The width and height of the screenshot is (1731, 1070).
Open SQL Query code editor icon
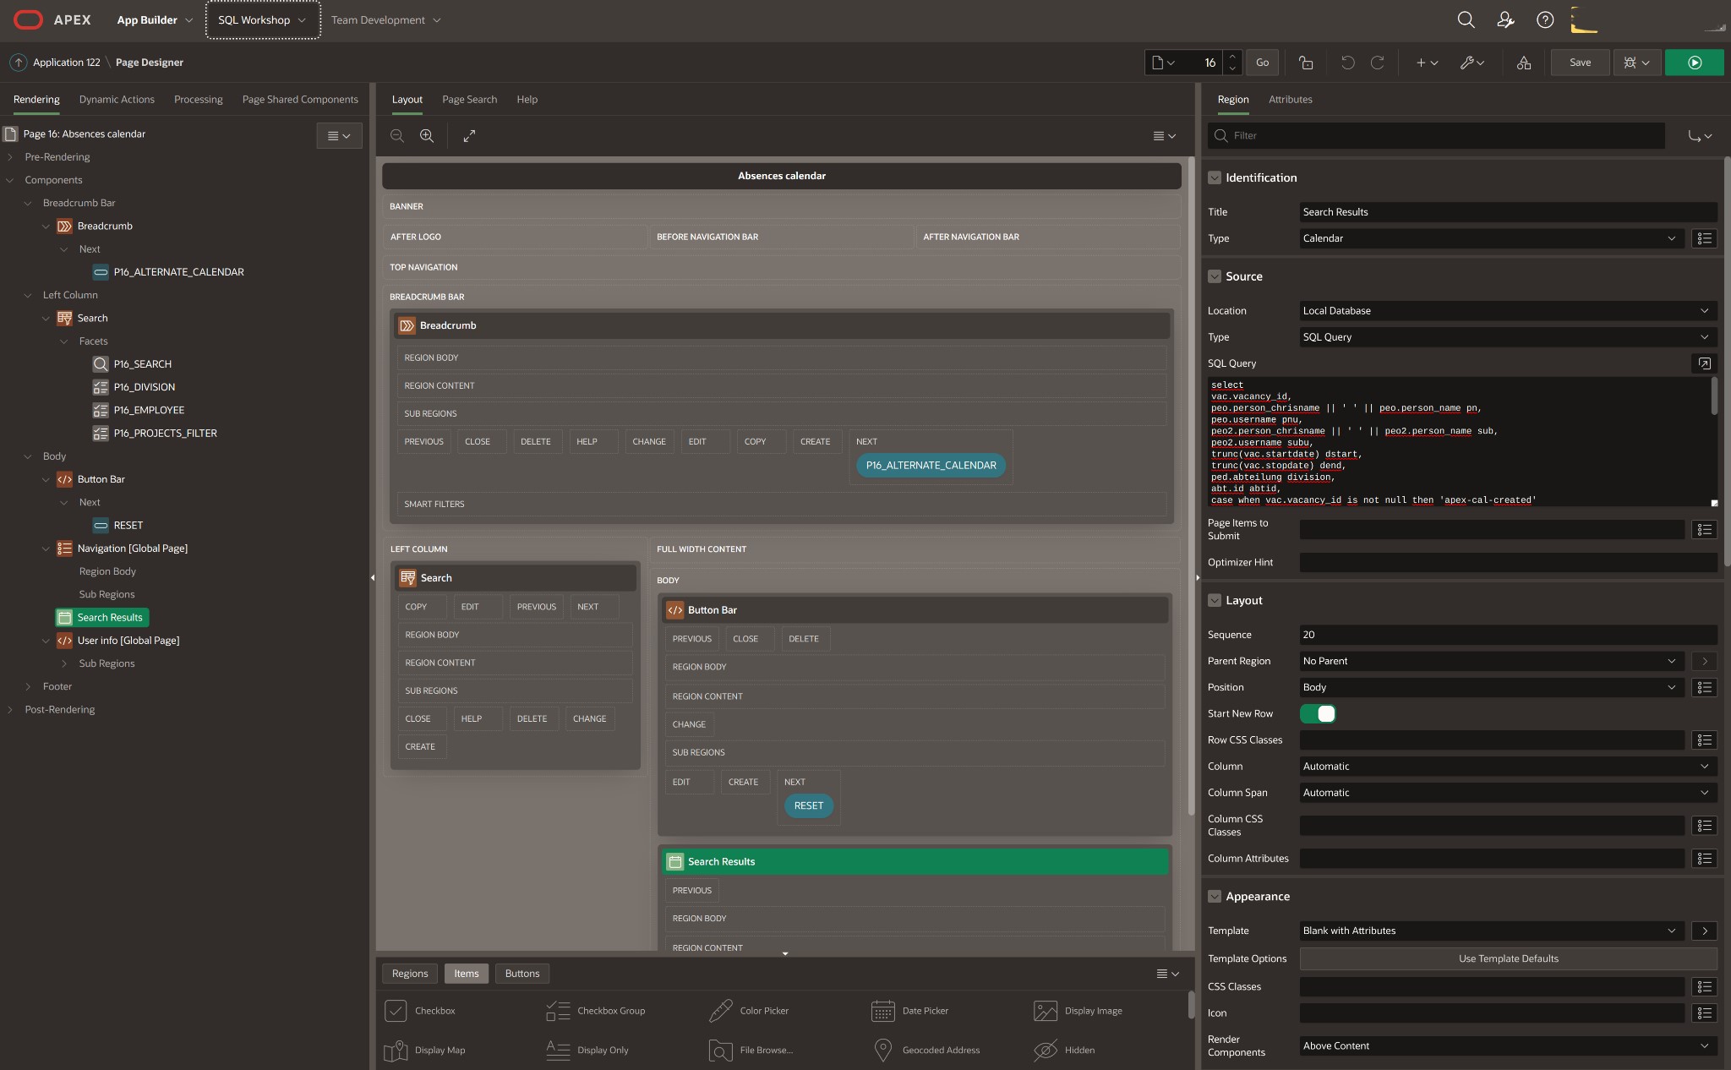[1704, 363]
